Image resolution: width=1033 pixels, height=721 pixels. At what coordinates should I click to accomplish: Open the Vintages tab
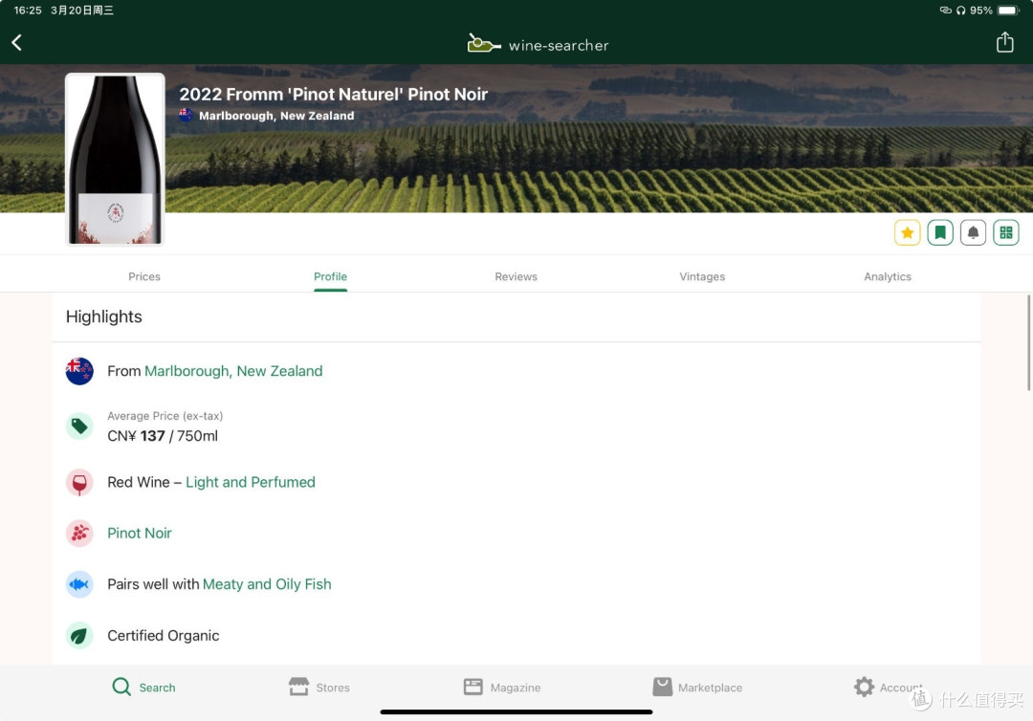click(702, 276)
